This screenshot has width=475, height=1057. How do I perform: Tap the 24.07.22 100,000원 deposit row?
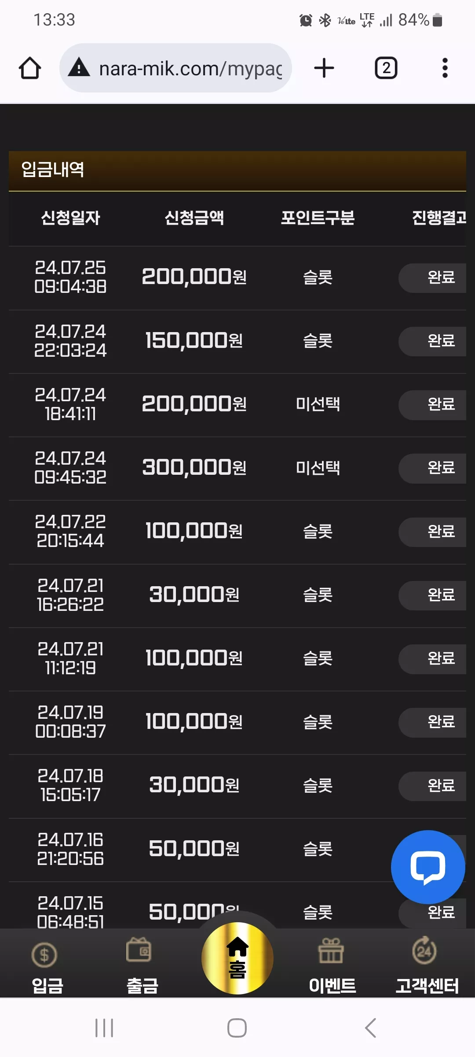(x=237, y=532)
